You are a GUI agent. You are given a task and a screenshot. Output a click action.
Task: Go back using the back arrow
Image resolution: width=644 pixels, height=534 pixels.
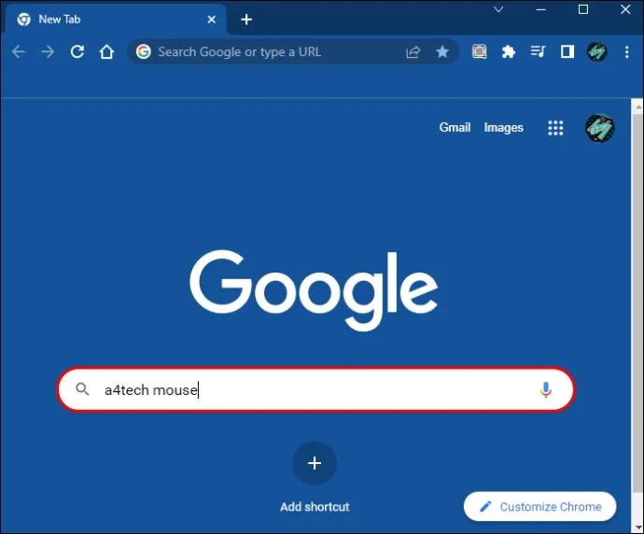19,51
